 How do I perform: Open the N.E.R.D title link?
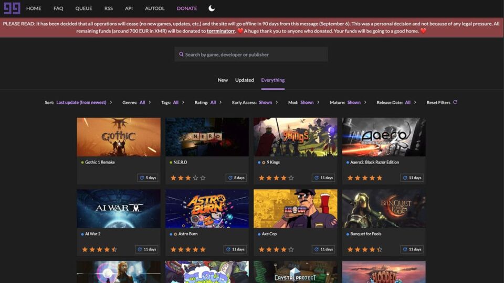(180, 162)
